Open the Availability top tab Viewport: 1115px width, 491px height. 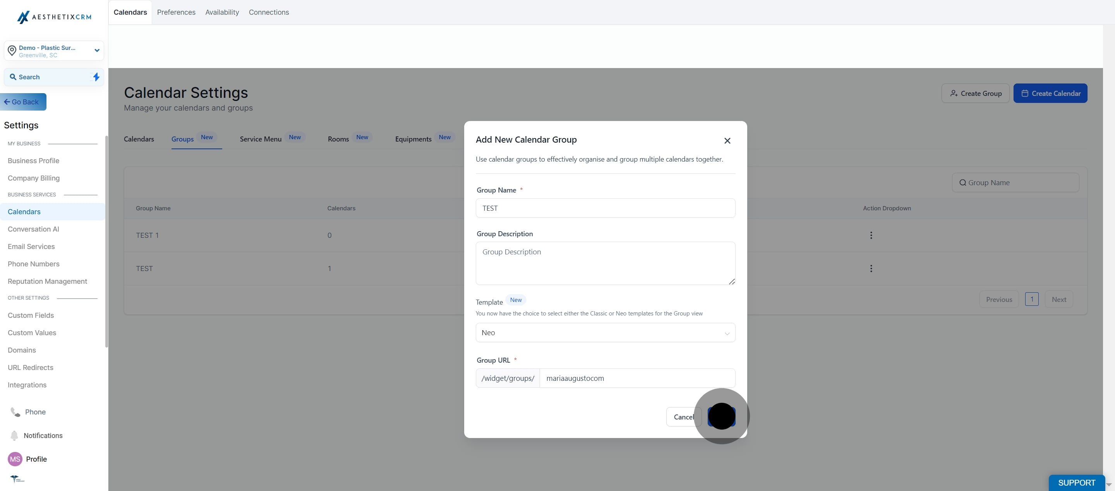tap(221, 12)
